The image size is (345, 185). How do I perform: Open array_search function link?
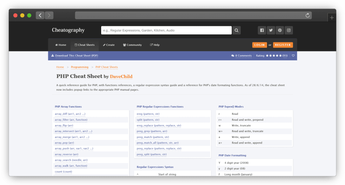coord(71,160)
